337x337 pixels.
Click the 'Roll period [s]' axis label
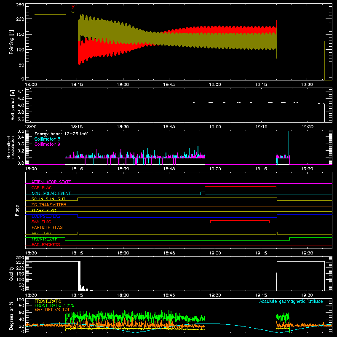pyautogui.click(x=13, y=105)
